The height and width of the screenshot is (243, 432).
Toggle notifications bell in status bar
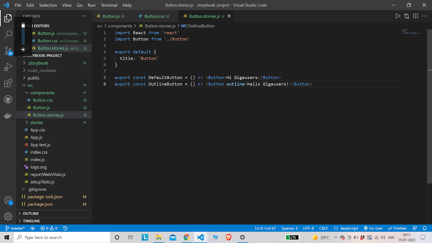pyautogui.click(x=424, y=228)
